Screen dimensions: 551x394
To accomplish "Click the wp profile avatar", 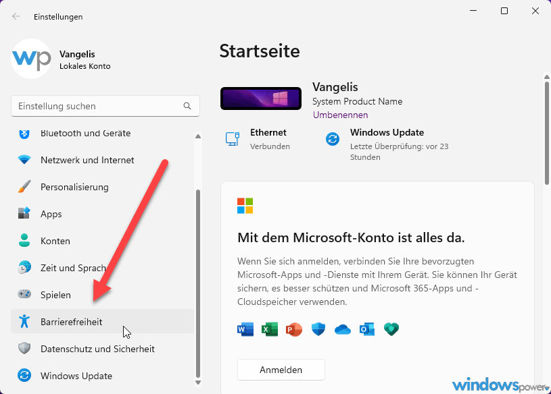I will coord(31,59).
